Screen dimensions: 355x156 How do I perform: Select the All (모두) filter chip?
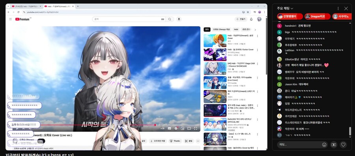(207, 29)
